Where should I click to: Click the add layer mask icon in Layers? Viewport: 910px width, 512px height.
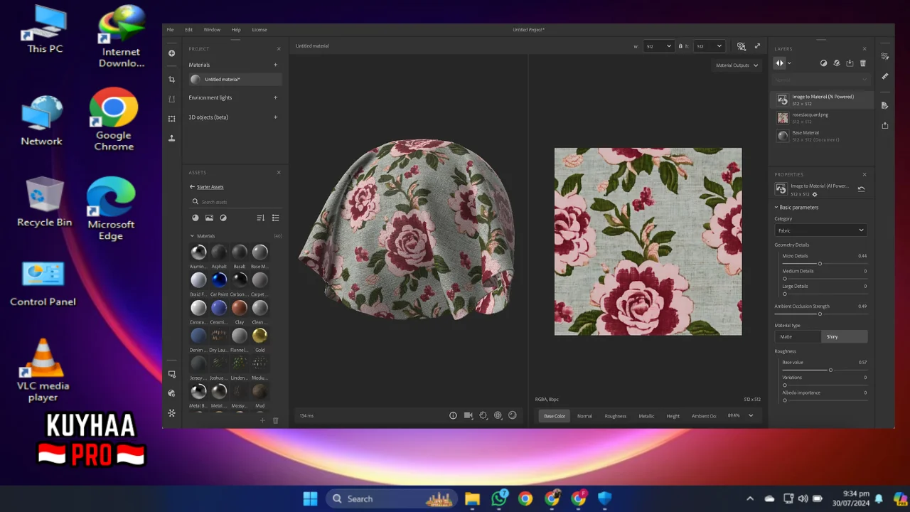pyautogui.click(x=837, y=63)
